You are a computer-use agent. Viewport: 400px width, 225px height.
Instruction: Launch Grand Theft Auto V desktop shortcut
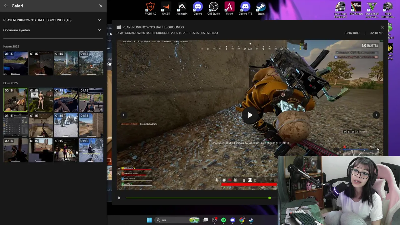coord(372,10)
